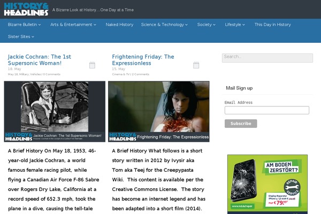Click the Vehicles category link
The image size is (321, 214).
coord(35,74)
